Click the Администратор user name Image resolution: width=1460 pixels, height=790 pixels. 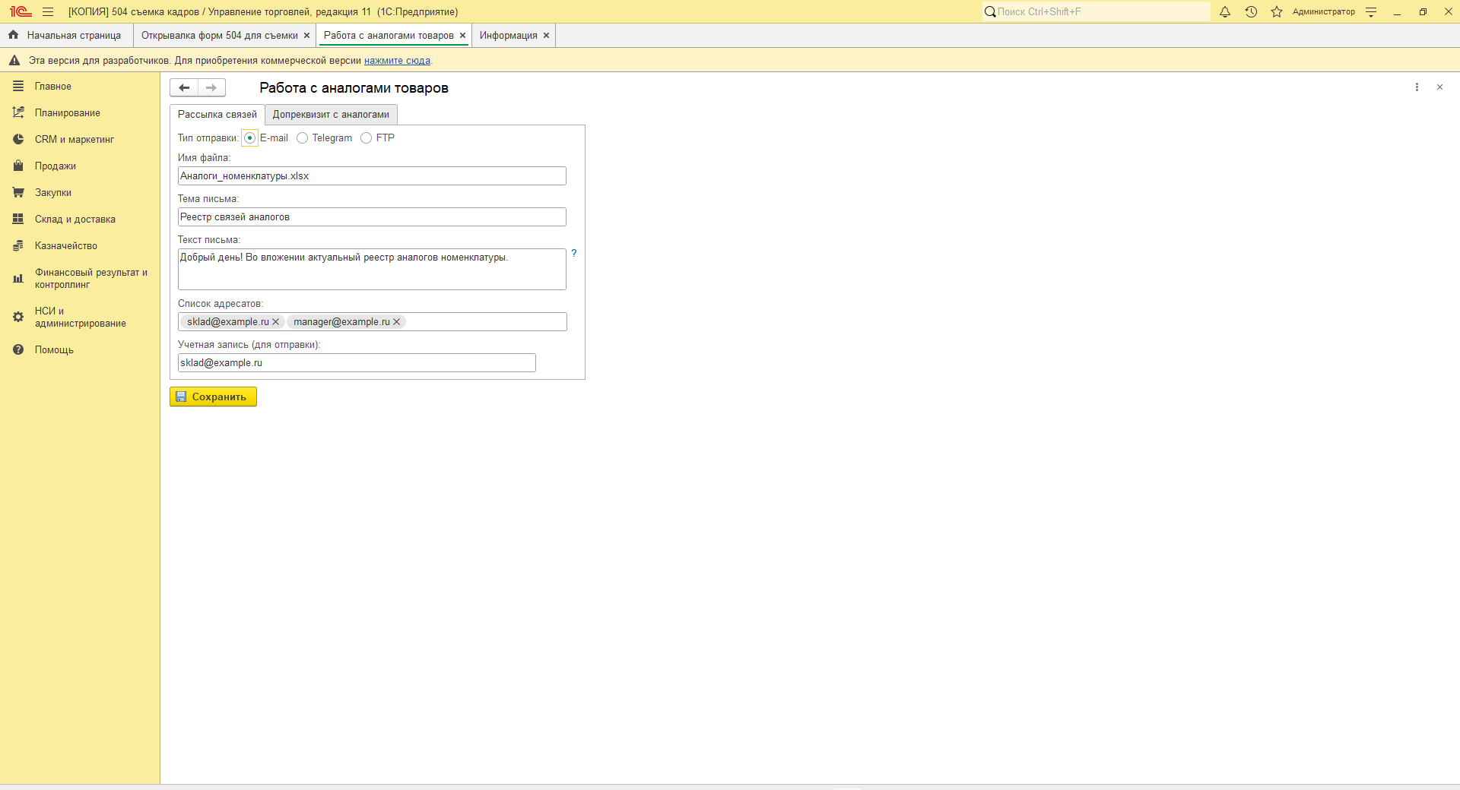point(1323,12)
